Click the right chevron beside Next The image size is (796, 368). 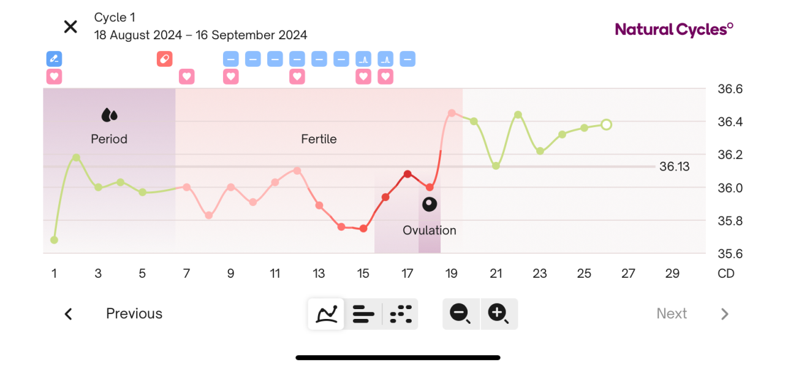(724, 313)
